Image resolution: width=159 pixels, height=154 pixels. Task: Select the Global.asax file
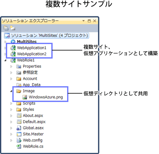click(33, 128)
